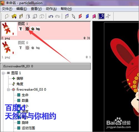This screenshot has height=132, width=139.
Task: Select the 旋转 property
Action: [25, 123]
